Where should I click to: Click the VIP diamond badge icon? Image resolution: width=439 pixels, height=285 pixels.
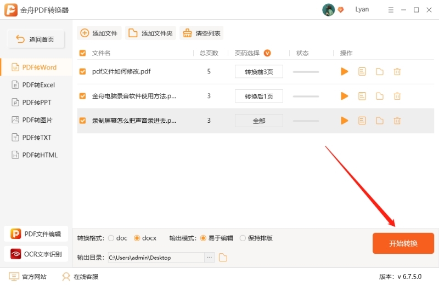(341, 10)
